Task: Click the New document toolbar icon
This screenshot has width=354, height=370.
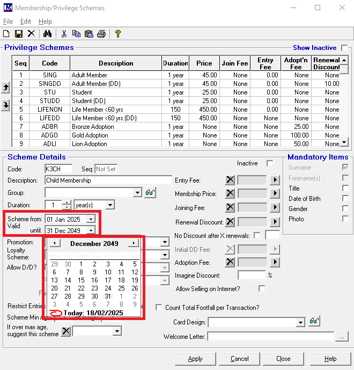Action: (x=6, y=34)
